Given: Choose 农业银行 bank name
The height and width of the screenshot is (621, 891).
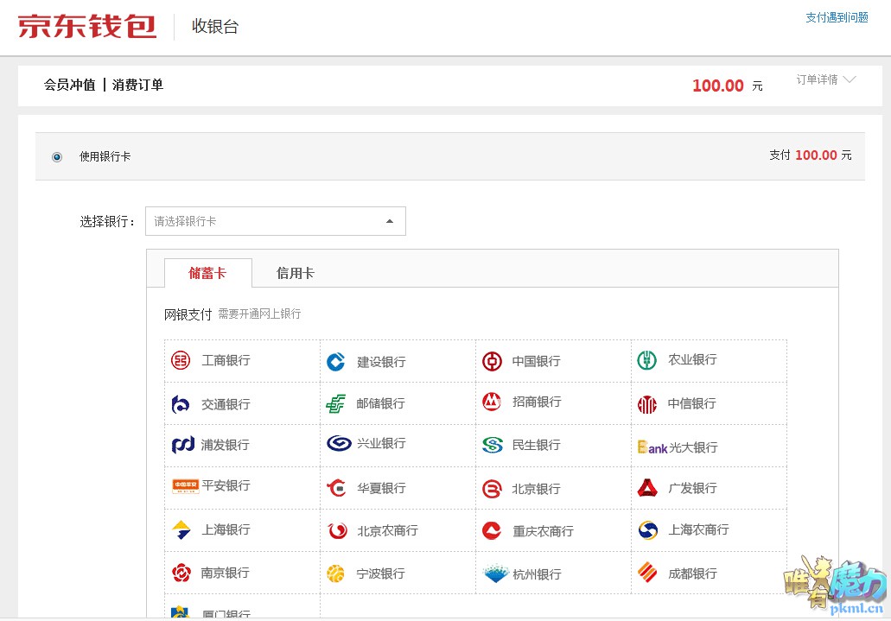Looking at the screenshot, I should [692, 359].
